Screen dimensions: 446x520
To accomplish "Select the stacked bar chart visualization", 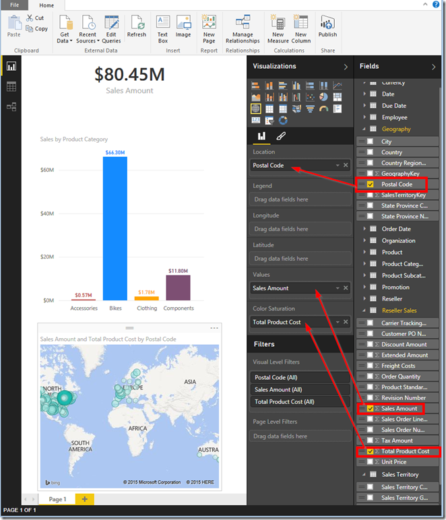I will (x=255, y=86).
